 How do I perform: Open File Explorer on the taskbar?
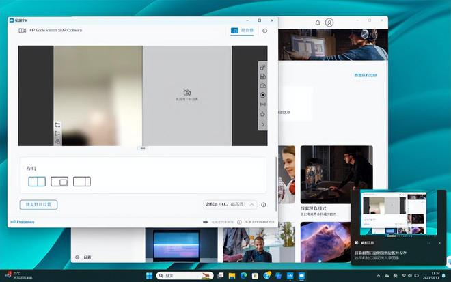point(232,276)
